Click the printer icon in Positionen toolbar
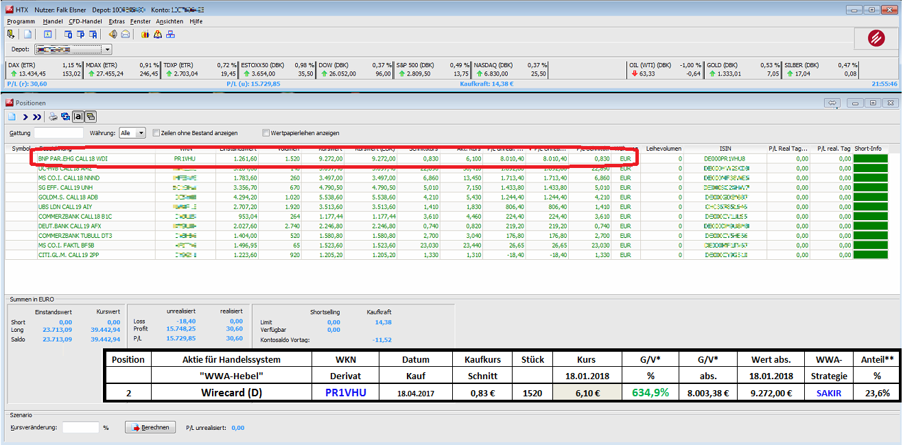903x445 pixels. tap(54, 117)
